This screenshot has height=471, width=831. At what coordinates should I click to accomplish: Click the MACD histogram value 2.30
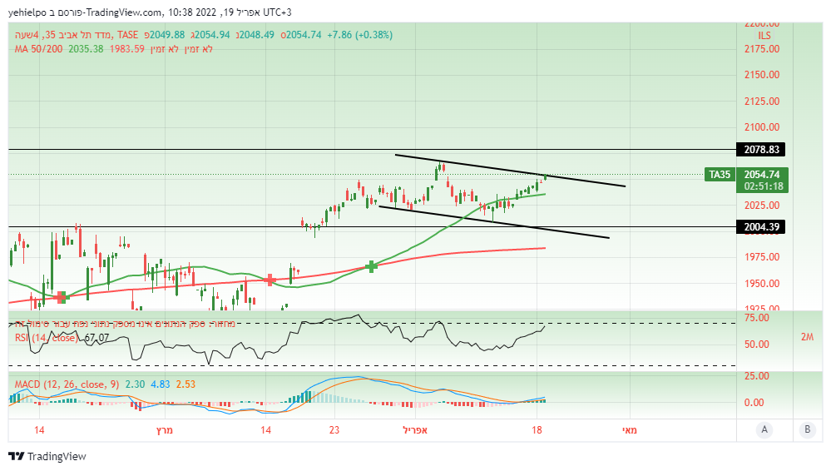135,384
